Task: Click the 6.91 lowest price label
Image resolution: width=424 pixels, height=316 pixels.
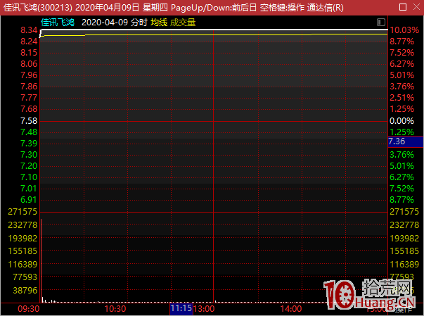Action: tap(29, 200)
